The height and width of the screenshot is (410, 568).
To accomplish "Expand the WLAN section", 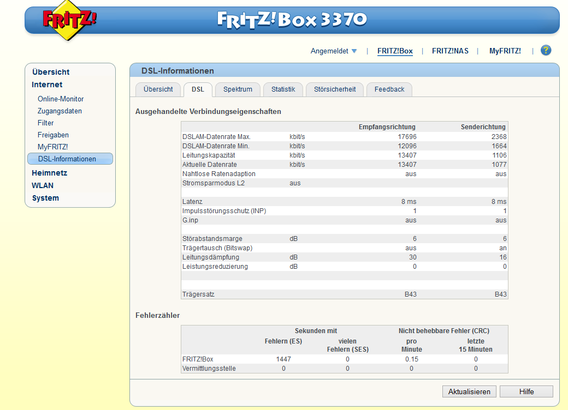I will pyautogui.click(x=43, y=185).
